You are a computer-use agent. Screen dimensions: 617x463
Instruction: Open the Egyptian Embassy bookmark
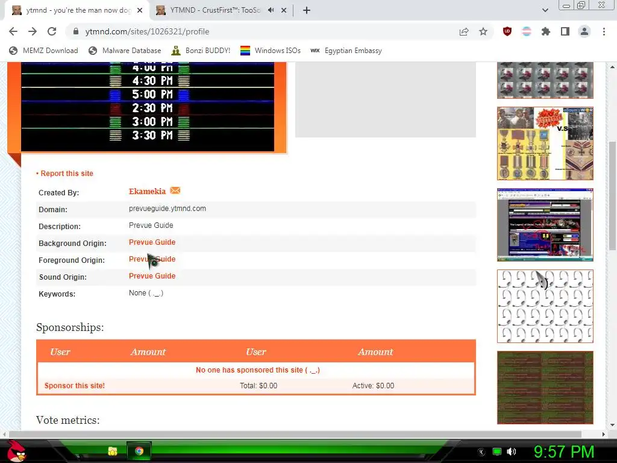coord(346,51)
